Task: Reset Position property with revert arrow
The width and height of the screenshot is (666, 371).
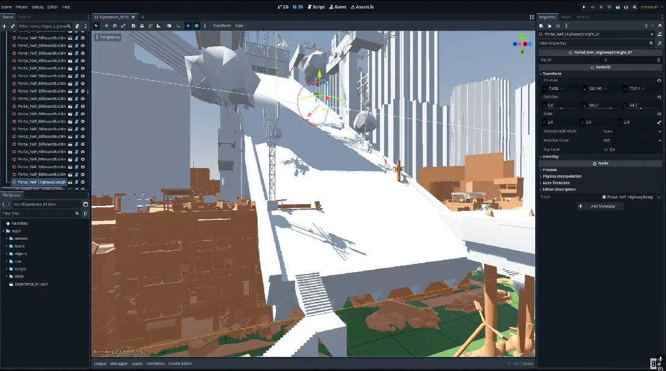Action: [x=659, y=80]
